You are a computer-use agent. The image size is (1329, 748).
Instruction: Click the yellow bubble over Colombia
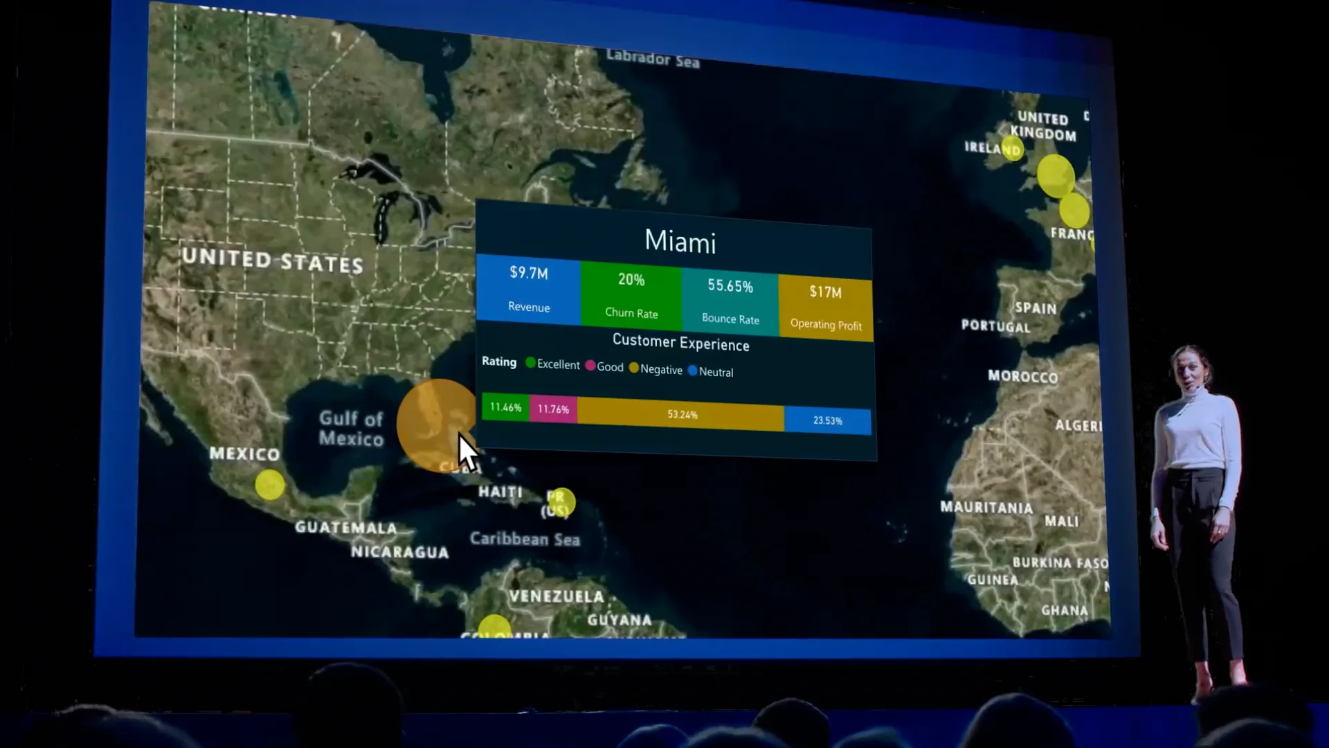(494, 625)
